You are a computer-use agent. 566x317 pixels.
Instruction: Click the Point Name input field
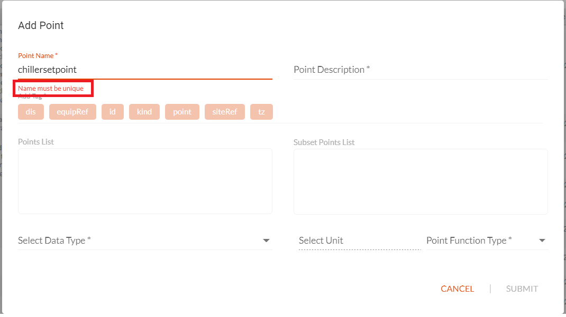click(x=145, y=70)
